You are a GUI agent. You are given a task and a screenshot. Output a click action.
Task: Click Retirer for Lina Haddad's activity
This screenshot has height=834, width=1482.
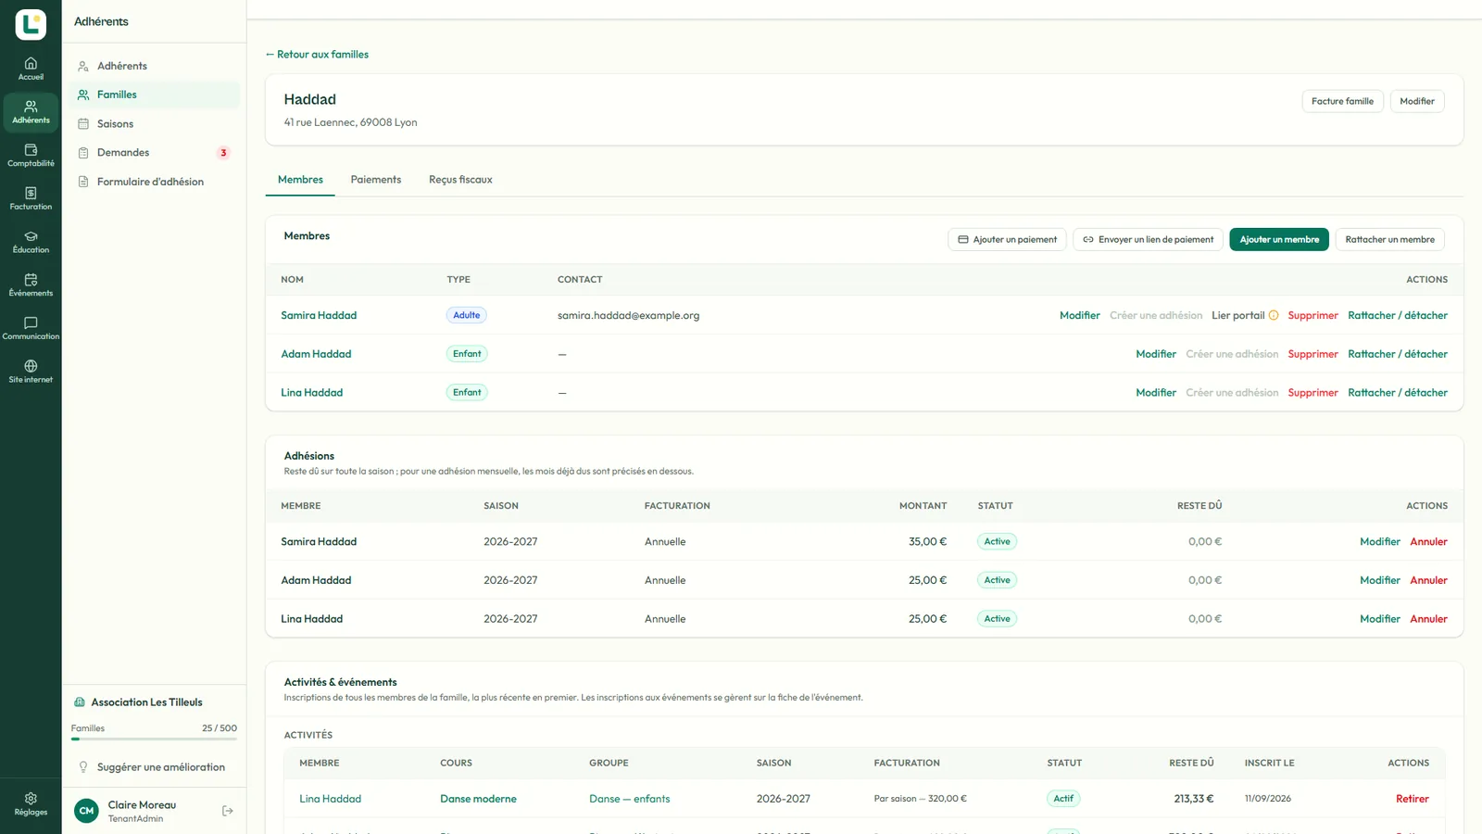[1412, 799]
